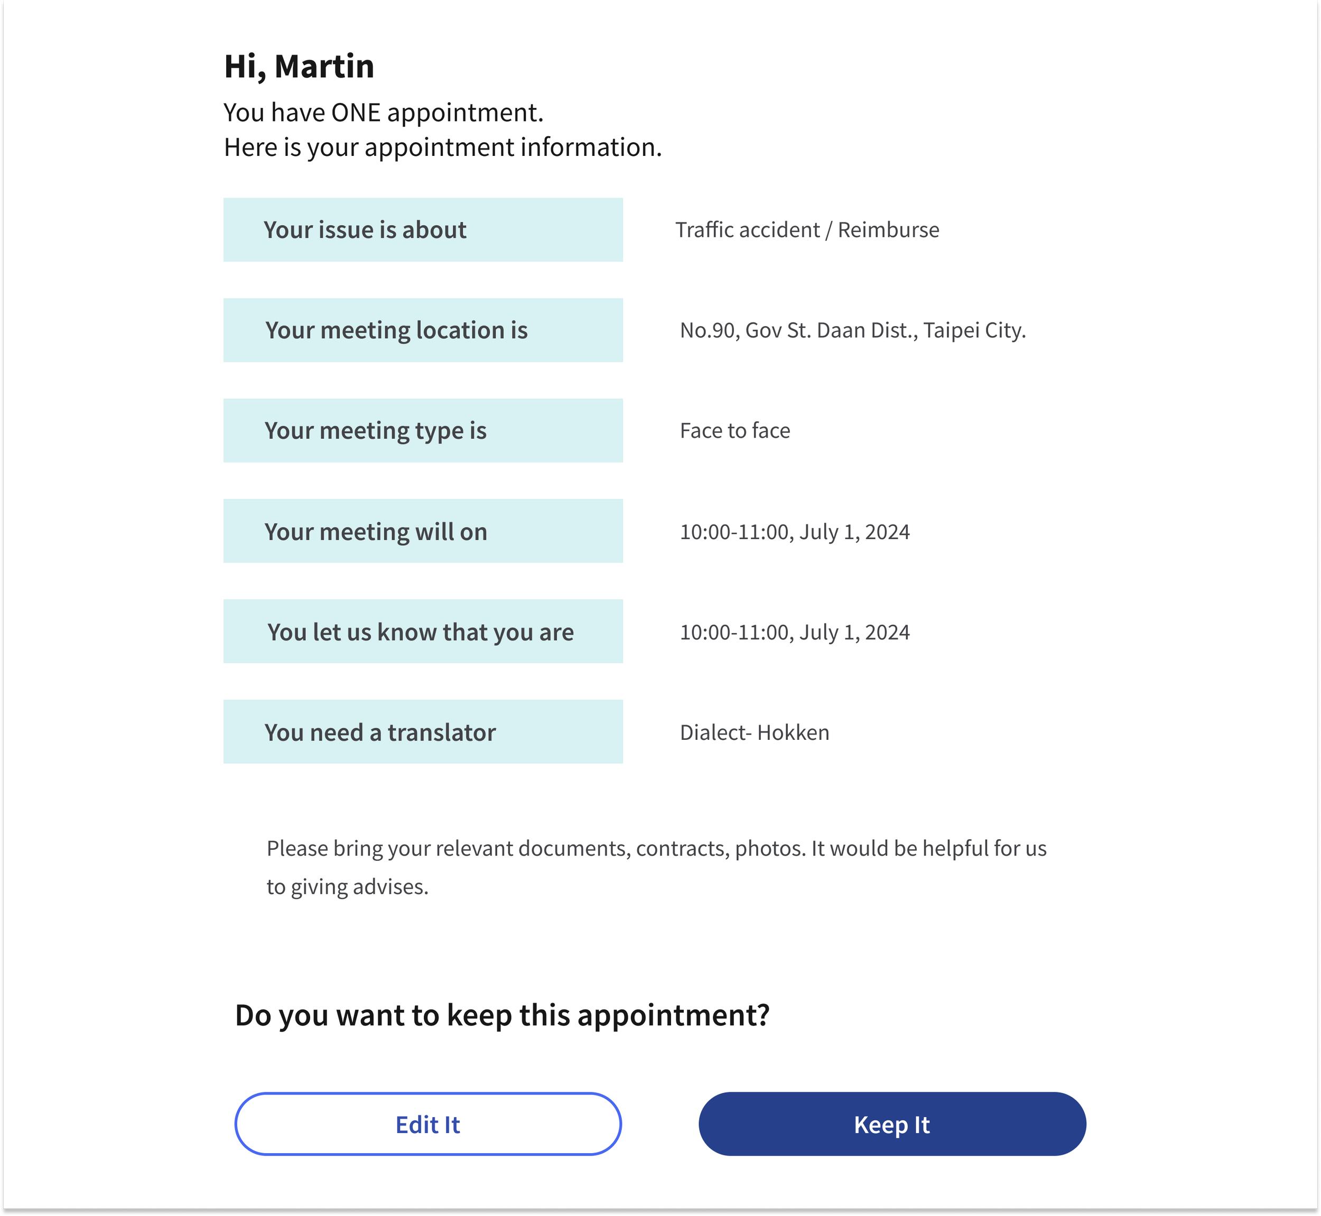The width and height of the screenshot is (1321, 1216).
Task: Select the No.90, Gov St. address text
Action: point(853,330)
